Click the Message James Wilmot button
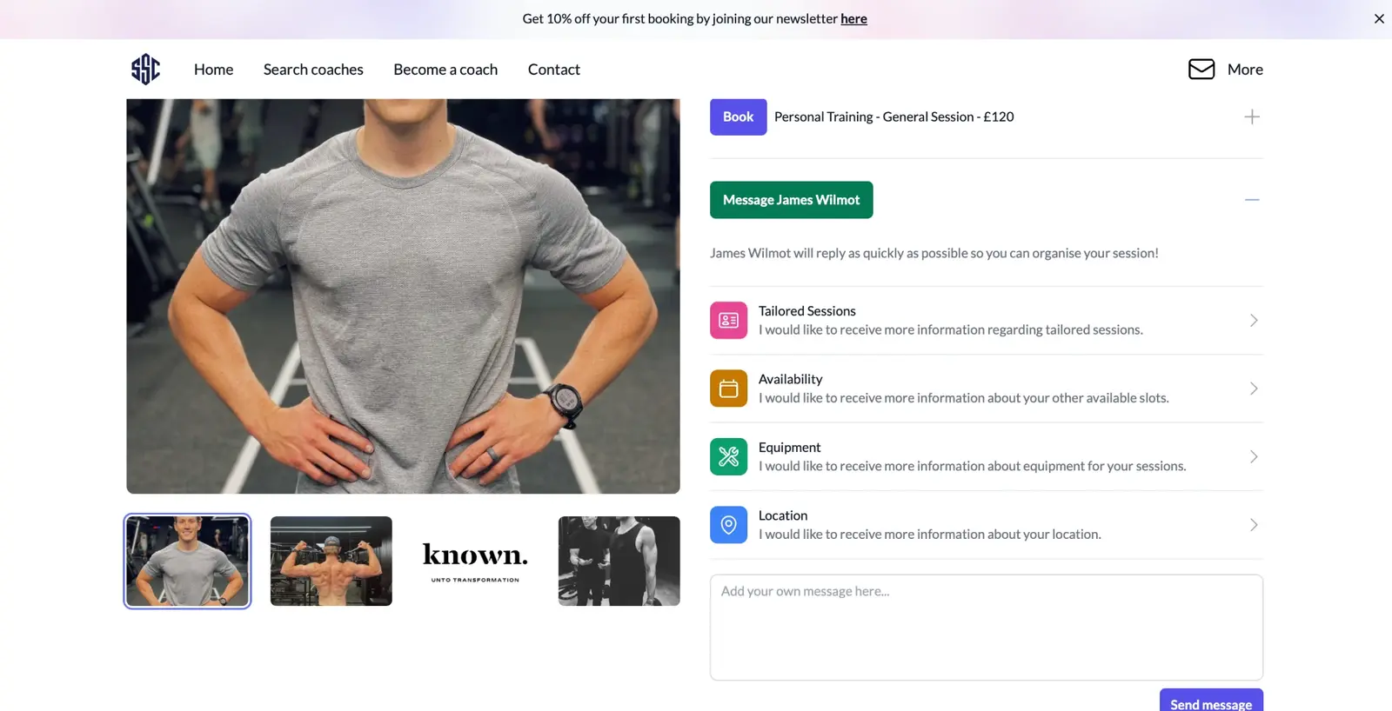Viewport: 1392px width, 711px height. pos(791,200)
